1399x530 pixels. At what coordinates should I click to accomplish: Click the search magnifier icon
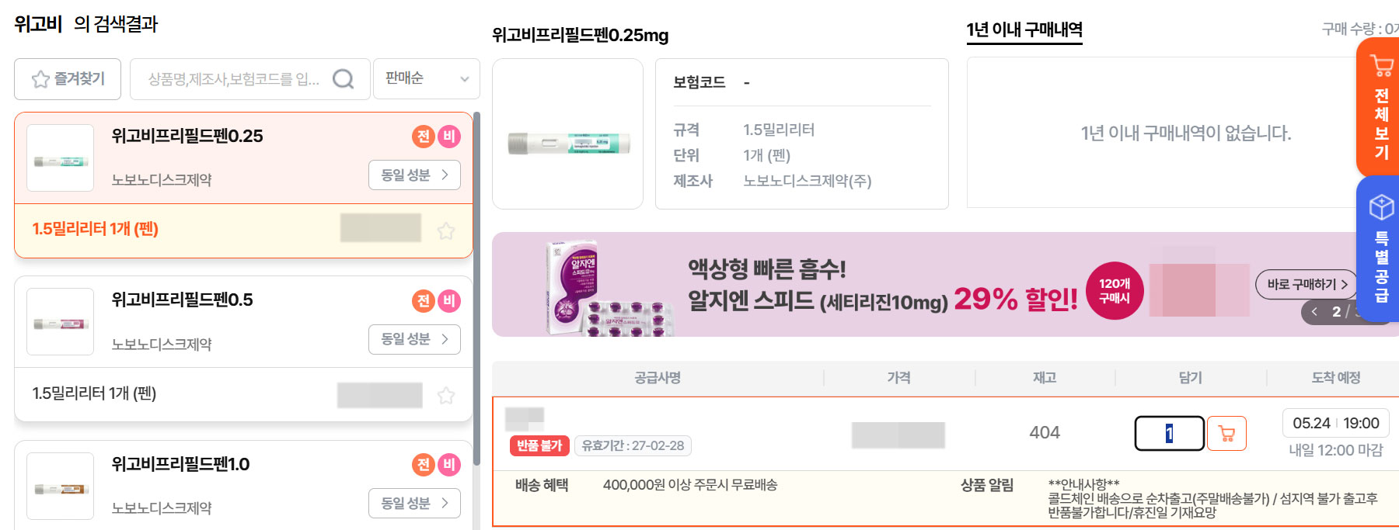tap(343, 79)
